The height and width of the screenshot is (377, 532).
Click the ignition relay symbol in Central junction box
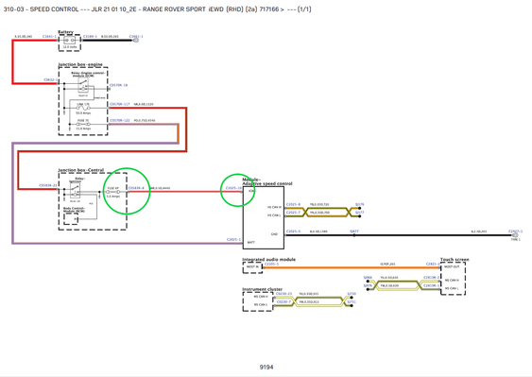point(75,191)
